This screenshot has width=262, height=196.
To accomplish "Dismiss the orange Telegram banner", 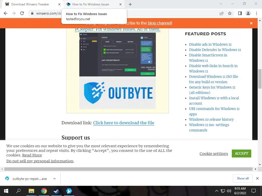I will (x=251, y=23).
